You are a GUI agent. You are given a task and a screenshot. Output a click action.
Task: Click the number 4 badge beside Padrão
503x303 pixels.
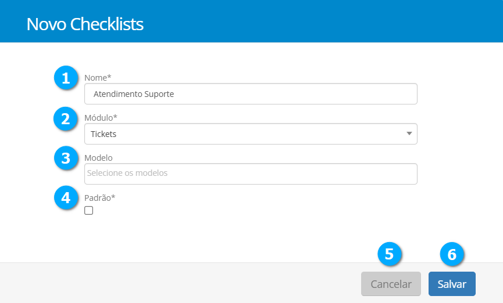(x=66, y=197)
